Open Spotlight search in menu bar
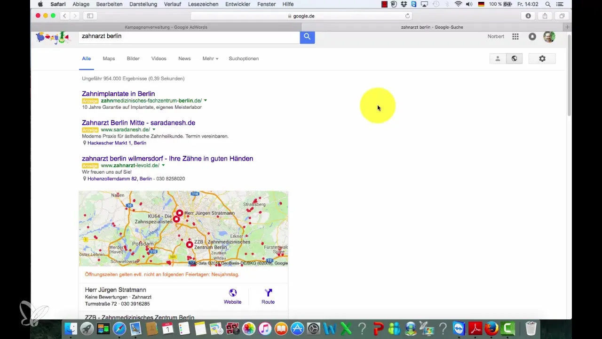This screenshot has height=339, width=602. pyautogui.click(x=548, y=4)
